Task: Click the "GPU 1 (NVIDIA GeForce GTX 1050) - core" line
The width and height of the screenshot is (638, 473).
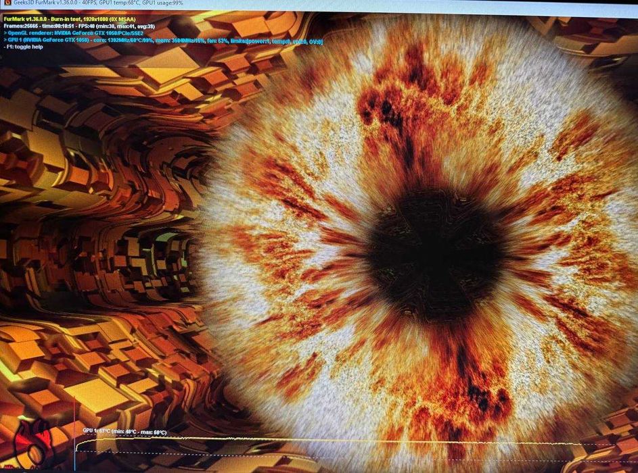Action: coord(163,41)
